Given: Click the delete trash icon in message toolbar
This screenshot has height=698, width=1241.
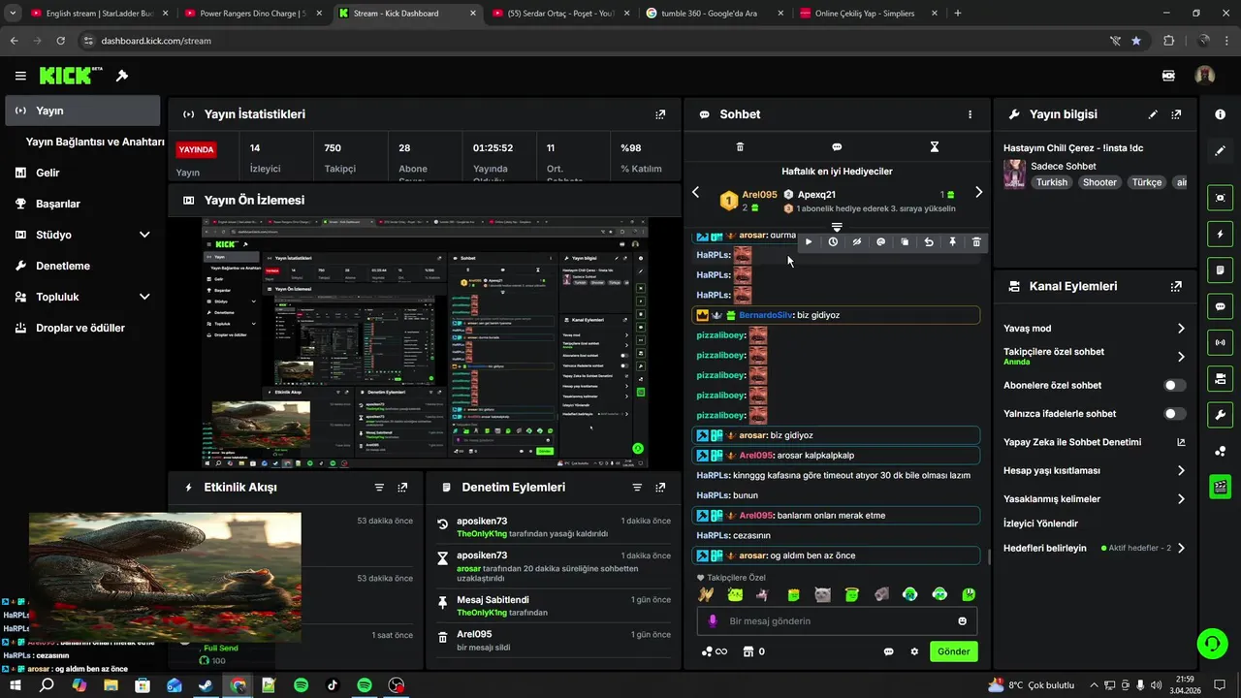Looking at the screenshot, I should pyautogui.click(x=976, y=242).
